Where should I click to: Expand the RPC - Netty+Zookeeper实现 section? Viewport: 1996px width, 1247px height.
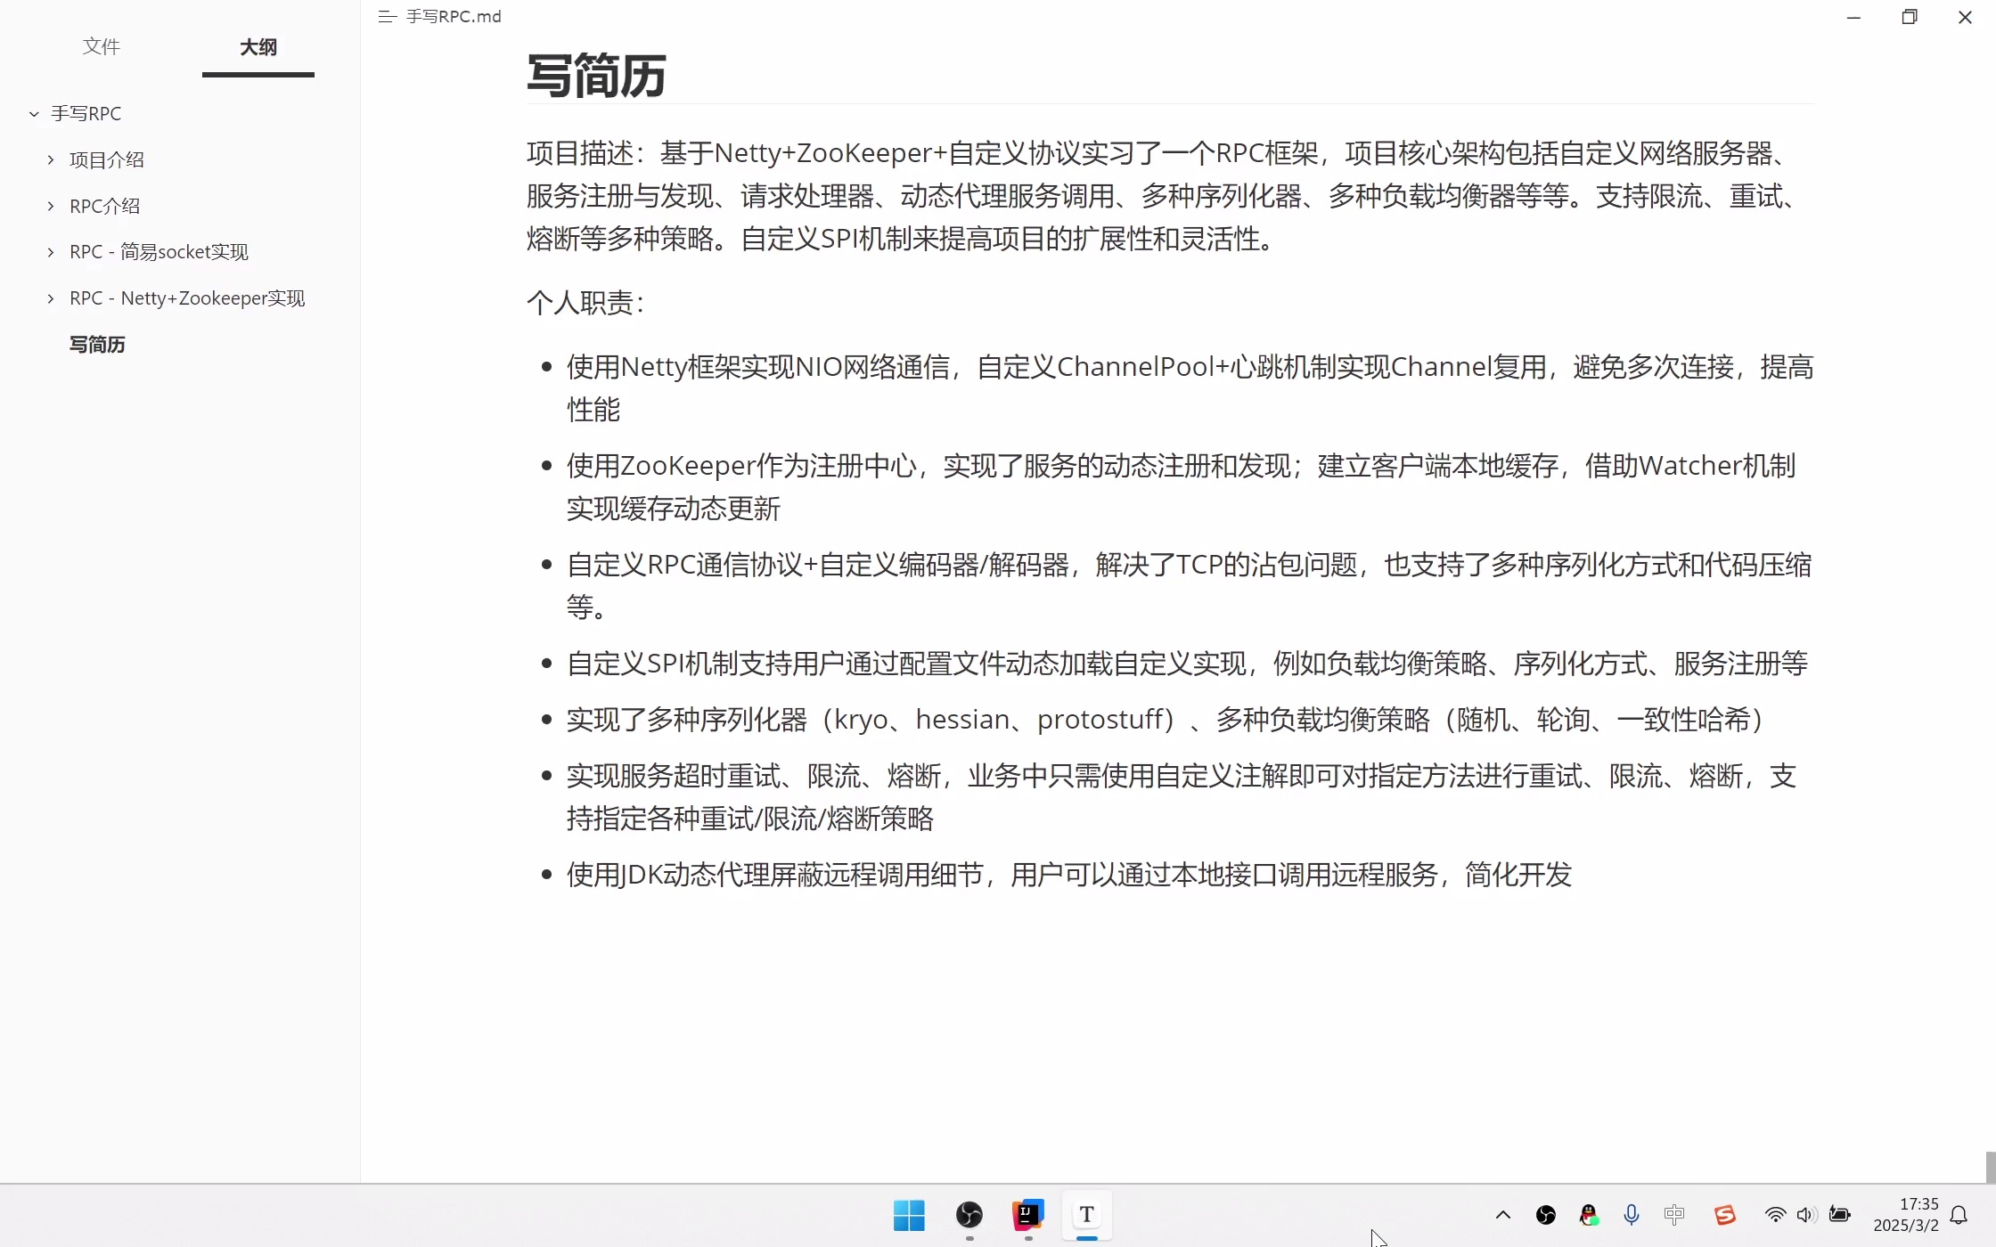point(50,297)
